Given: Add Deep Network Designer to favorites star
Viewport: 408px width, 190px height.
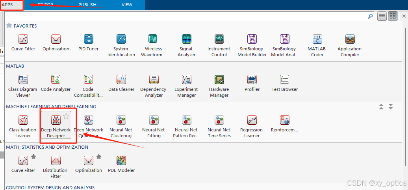Looking at the screenshot, I should pyautogui.click(x=66, y=116).
